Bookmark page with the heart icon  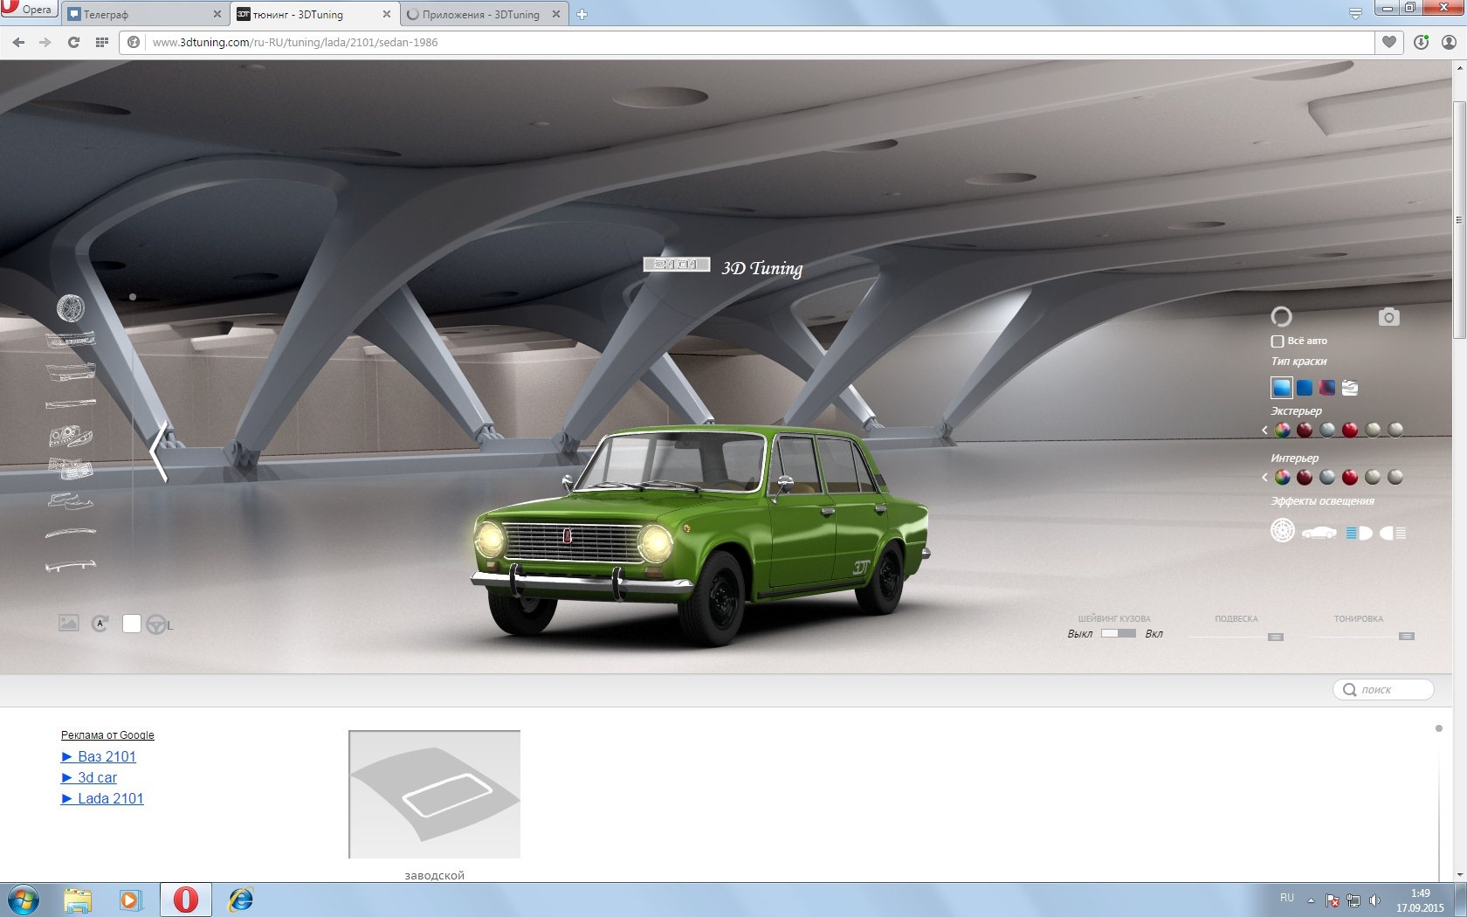[x=1388, y=42]
